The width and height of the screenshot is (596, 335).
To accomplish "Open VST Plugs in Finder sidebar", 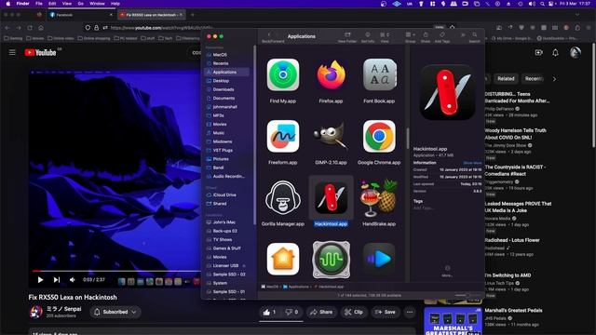I will tap(223, 151).
